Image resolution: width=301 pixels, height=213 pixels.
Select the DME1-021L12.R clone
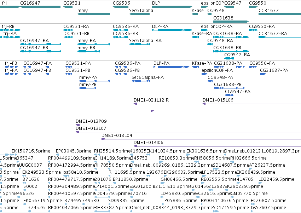click(x=135, y=104)
